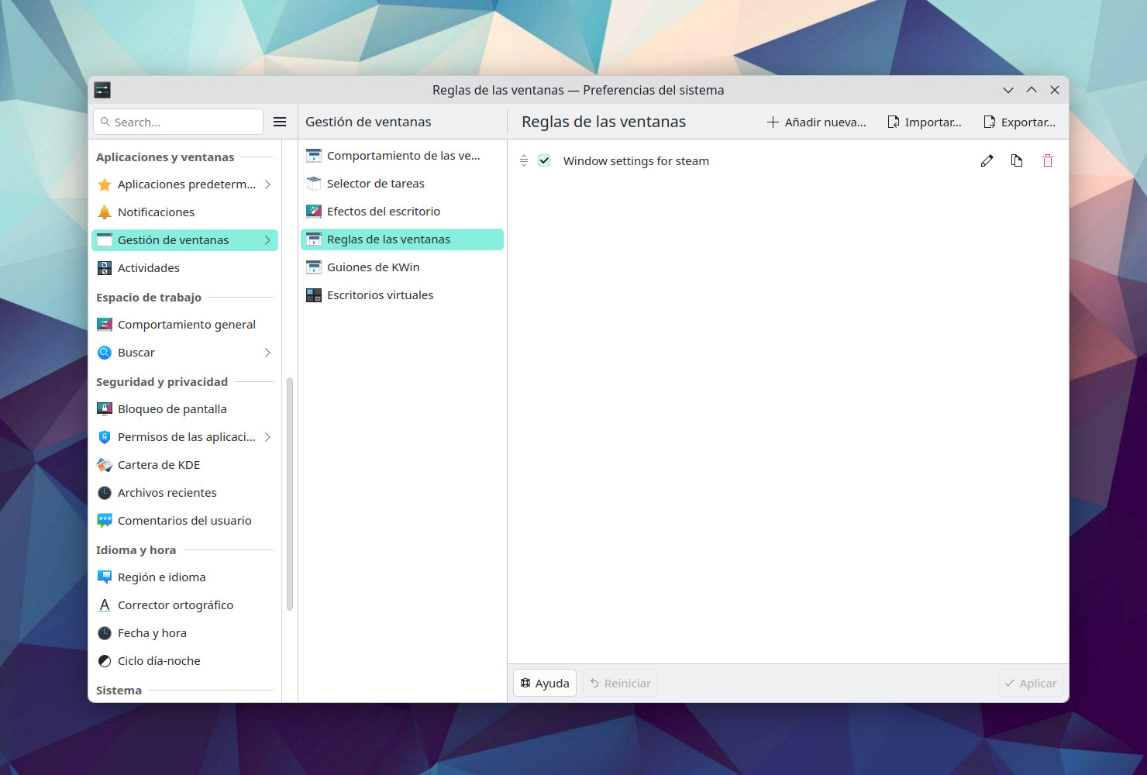The image size is (1147, 775).
Task: Click the Bloqueo de pantalla icon
Action: [x=105, y=409]
